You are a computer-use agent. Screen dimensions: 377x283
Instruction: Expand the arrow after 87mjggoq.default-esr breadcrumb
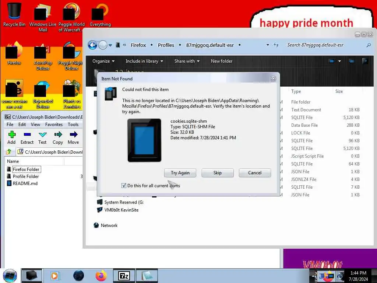(x=239, y=45)
